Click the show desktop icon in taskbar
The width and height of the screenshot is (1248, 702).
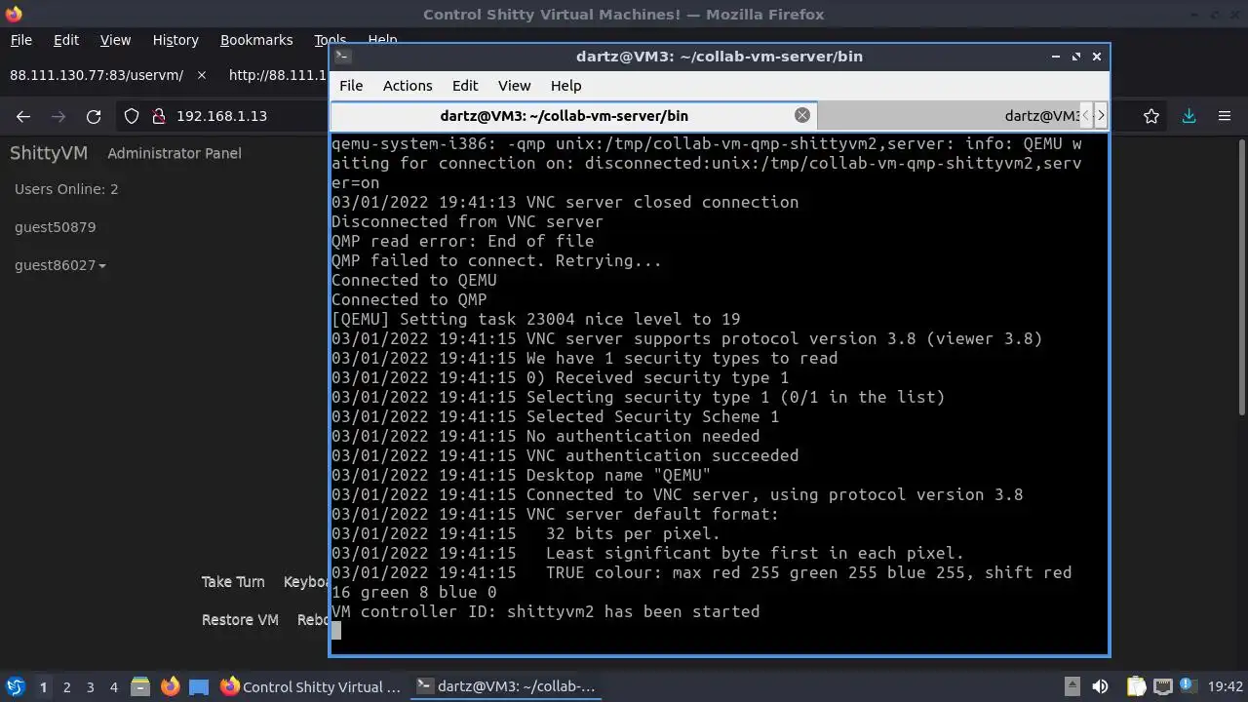(199, 686)
